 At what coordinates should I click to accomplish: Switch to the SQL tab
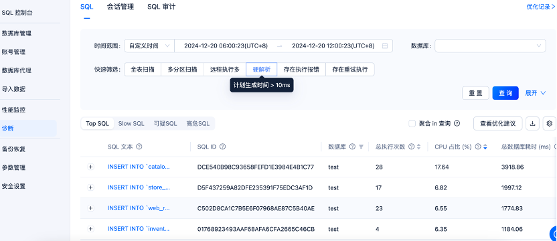[86, 7]
